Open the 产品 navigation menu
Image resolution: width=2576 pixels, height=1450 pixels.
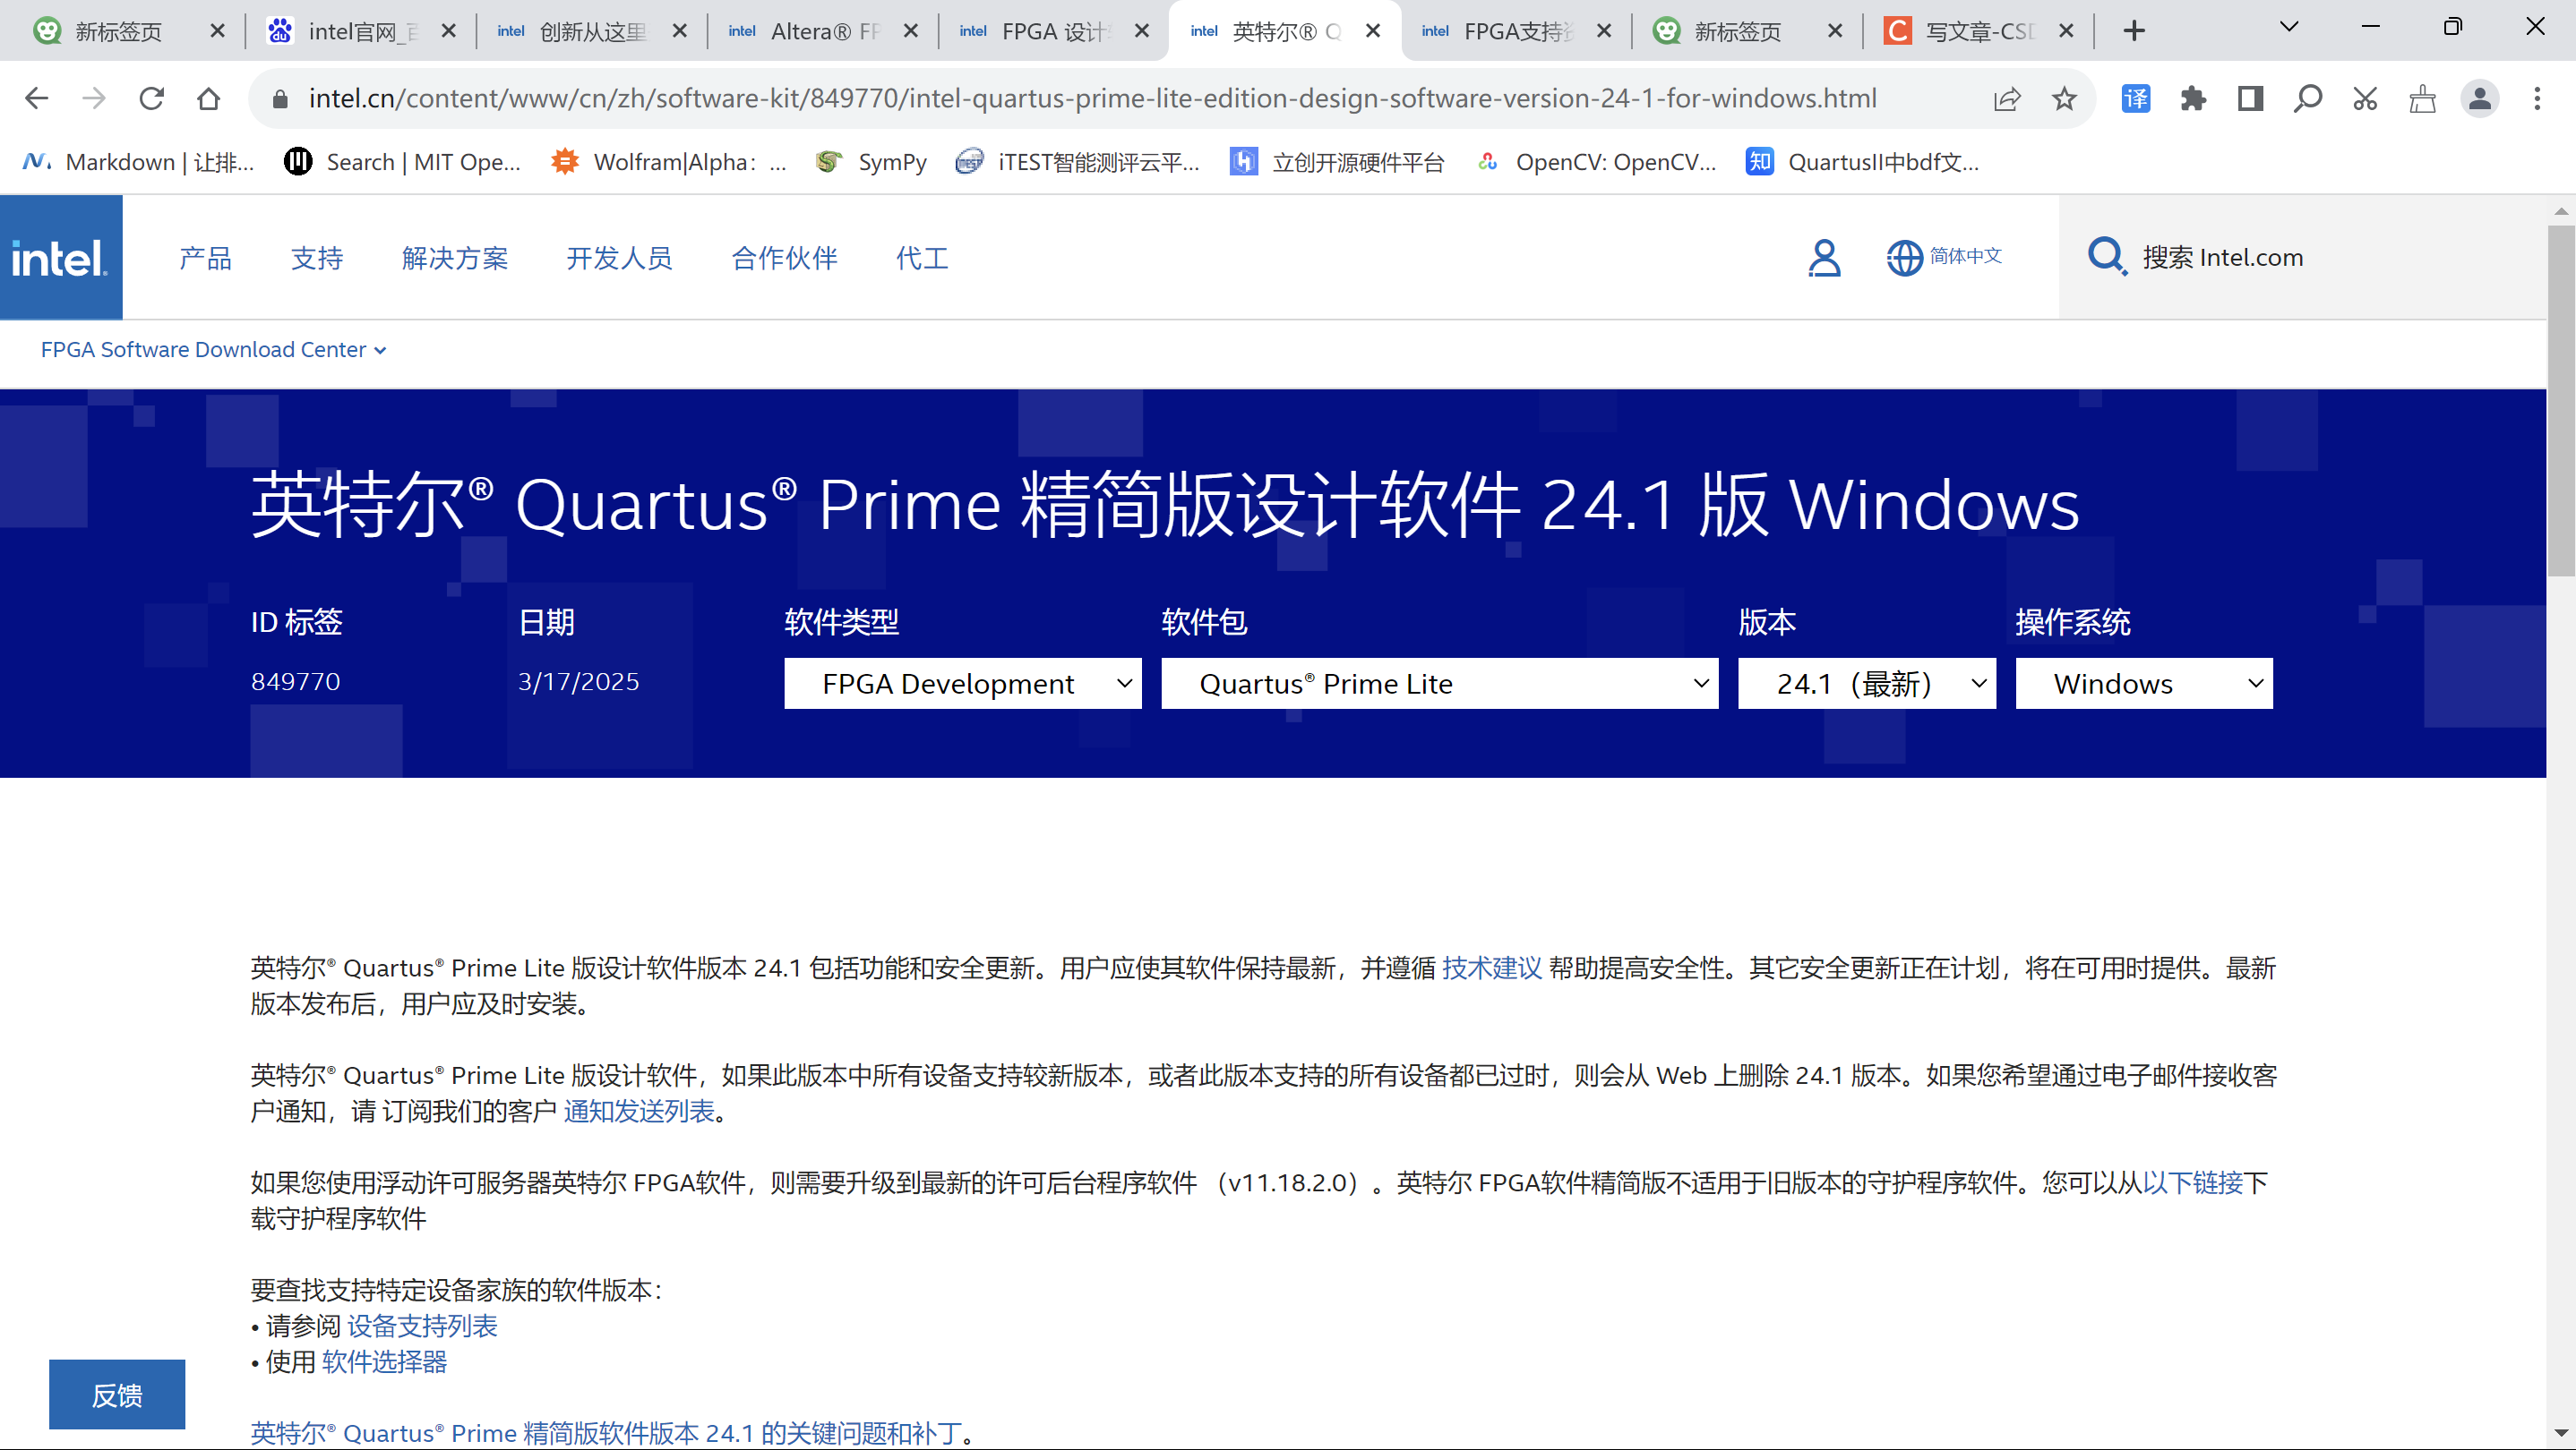tap(205, 258)
